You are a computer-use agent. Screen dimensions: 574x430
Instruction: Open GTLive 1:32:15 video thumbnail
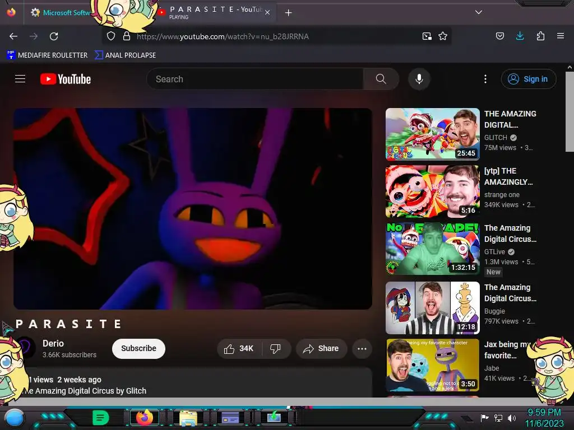[x=433, y=249]
